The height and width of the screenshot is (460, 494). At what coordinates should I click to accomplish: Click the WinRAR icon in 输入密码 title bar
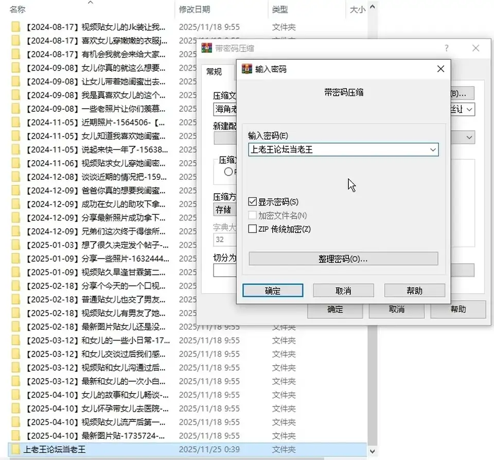point(246,69)
